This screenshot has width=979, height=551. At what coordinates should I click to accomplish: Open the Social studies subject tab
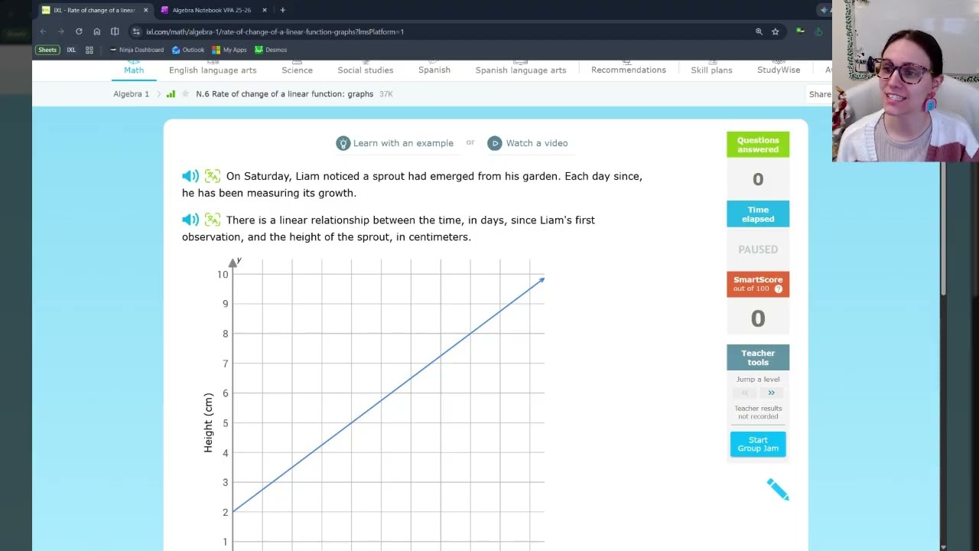coord(366,70)
